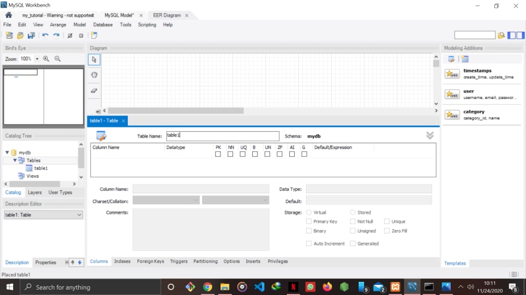The width and height of the screenshot is (526, 295).
Task: Tick the PK checkbox in the column grid
Action: coord(218,154)
